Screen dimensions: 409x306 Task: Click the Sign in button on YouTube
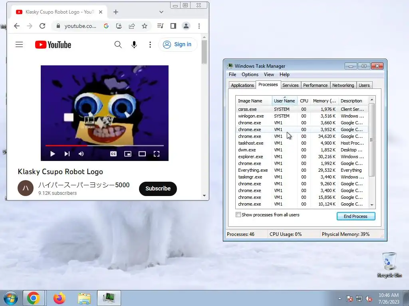tap(178, 45)
